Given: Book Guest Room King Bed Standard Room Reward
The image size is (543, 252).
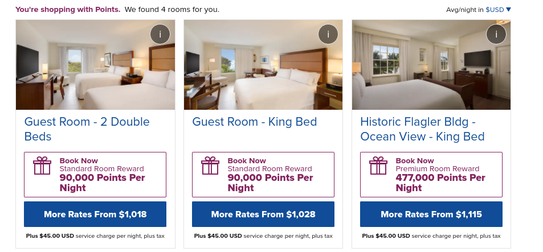Looking at the screenshot, I should click(x=263, y=175).
